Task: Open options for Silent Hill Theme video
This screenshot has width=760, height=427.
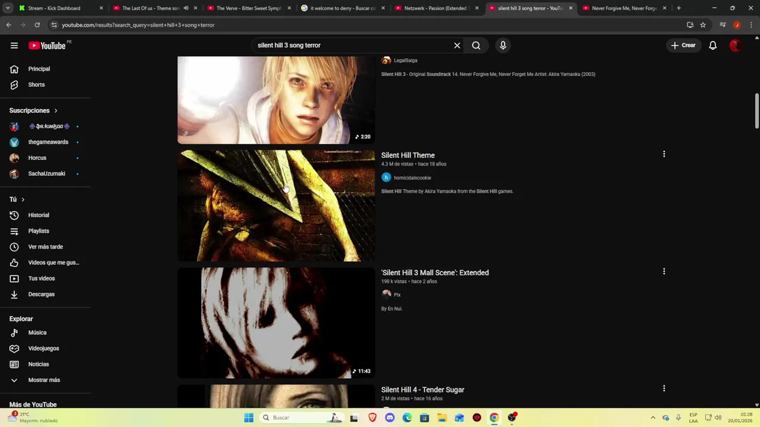Action: [x=664, y=154]
